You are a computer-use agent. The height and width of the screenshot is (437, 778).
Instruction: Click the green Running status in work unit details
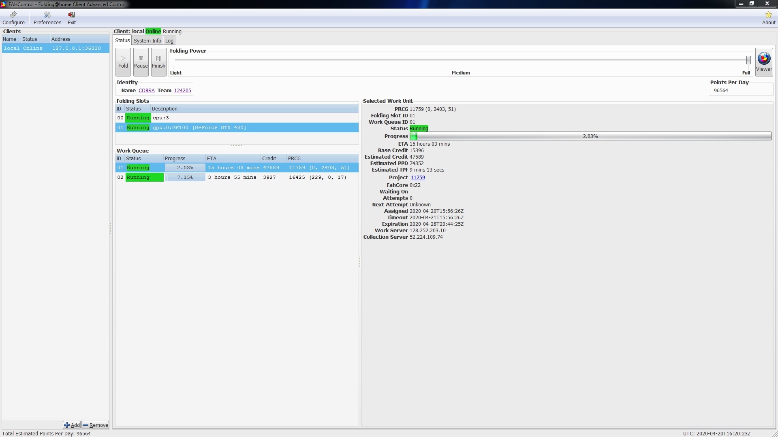(419, 129)
